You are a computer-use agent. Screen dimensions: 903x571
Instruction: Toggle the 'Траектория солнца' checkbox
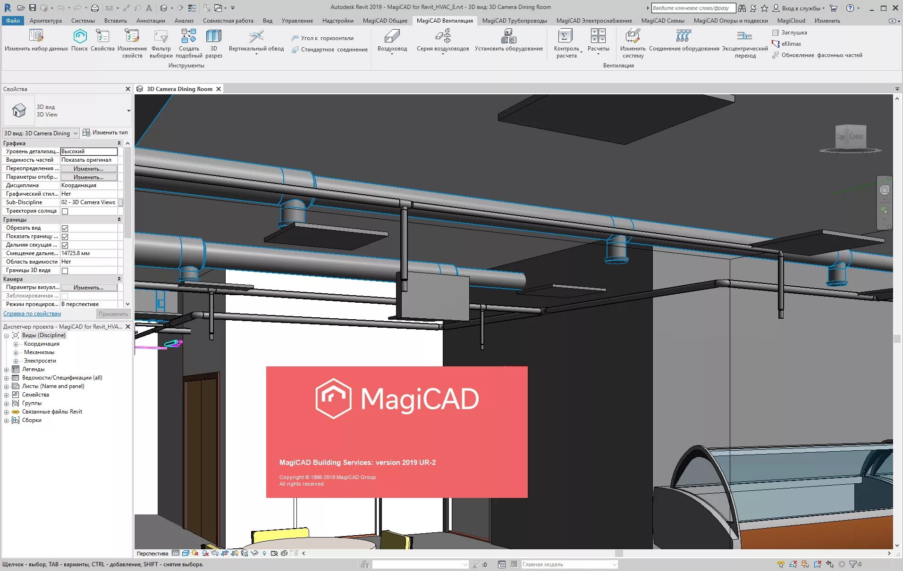click(65, 211)
